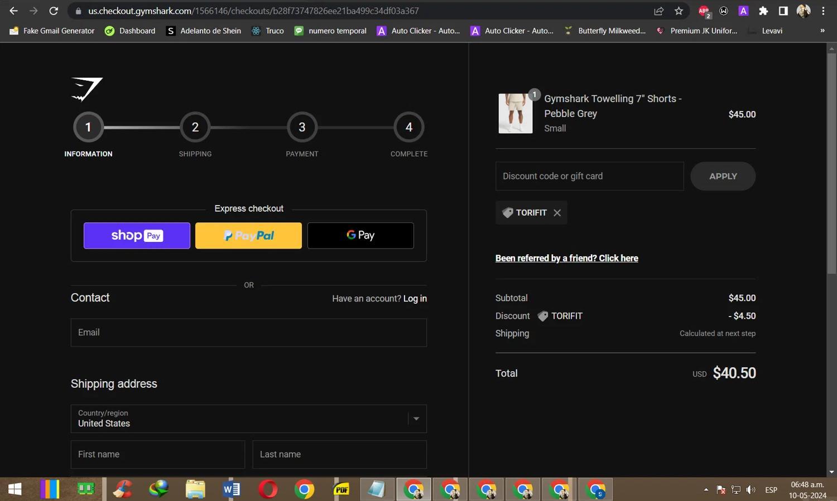The width and height of the screenshot is (837, 501).
Task: Open the first Auto Clicker bookmark
Action: pos(419,31)
